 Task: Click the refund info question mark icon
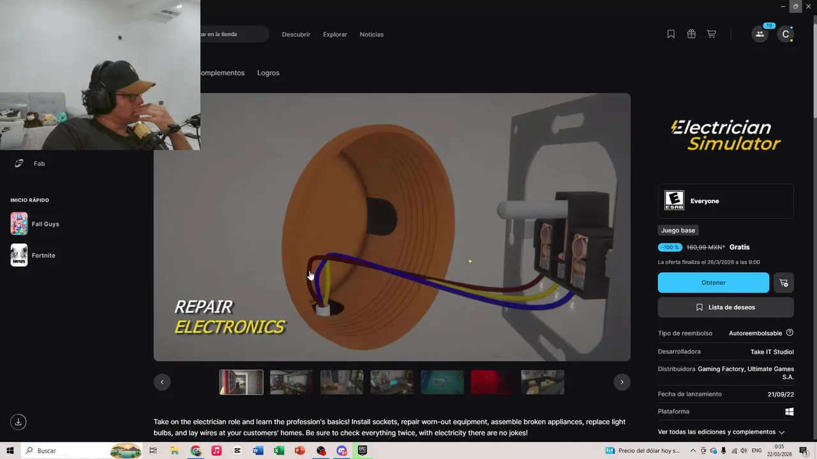click(x=790, y=333)
